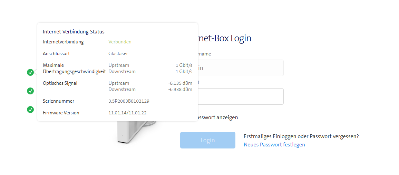Click the Optisches Signal label

tap(60, 83)
